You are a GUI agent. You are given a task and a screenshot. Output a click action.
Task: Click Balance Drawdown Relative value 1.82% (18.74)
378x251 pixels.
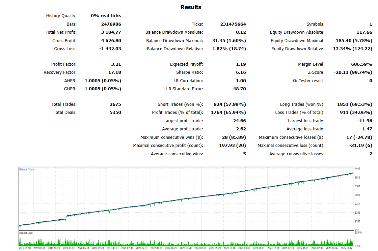[229, 49]
